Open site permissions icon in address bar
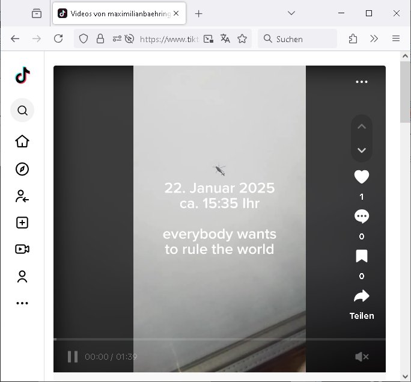Image resolution: width=411 pixels, height=382 pixels. tap(117, 39)
